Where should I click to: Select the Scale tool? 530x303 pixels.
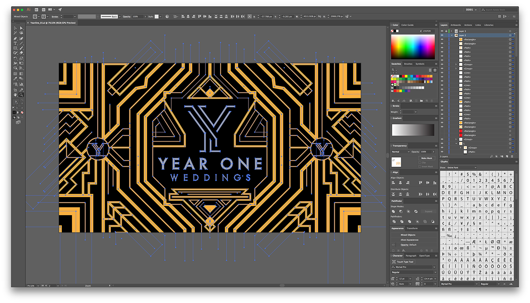pos(21,58)
